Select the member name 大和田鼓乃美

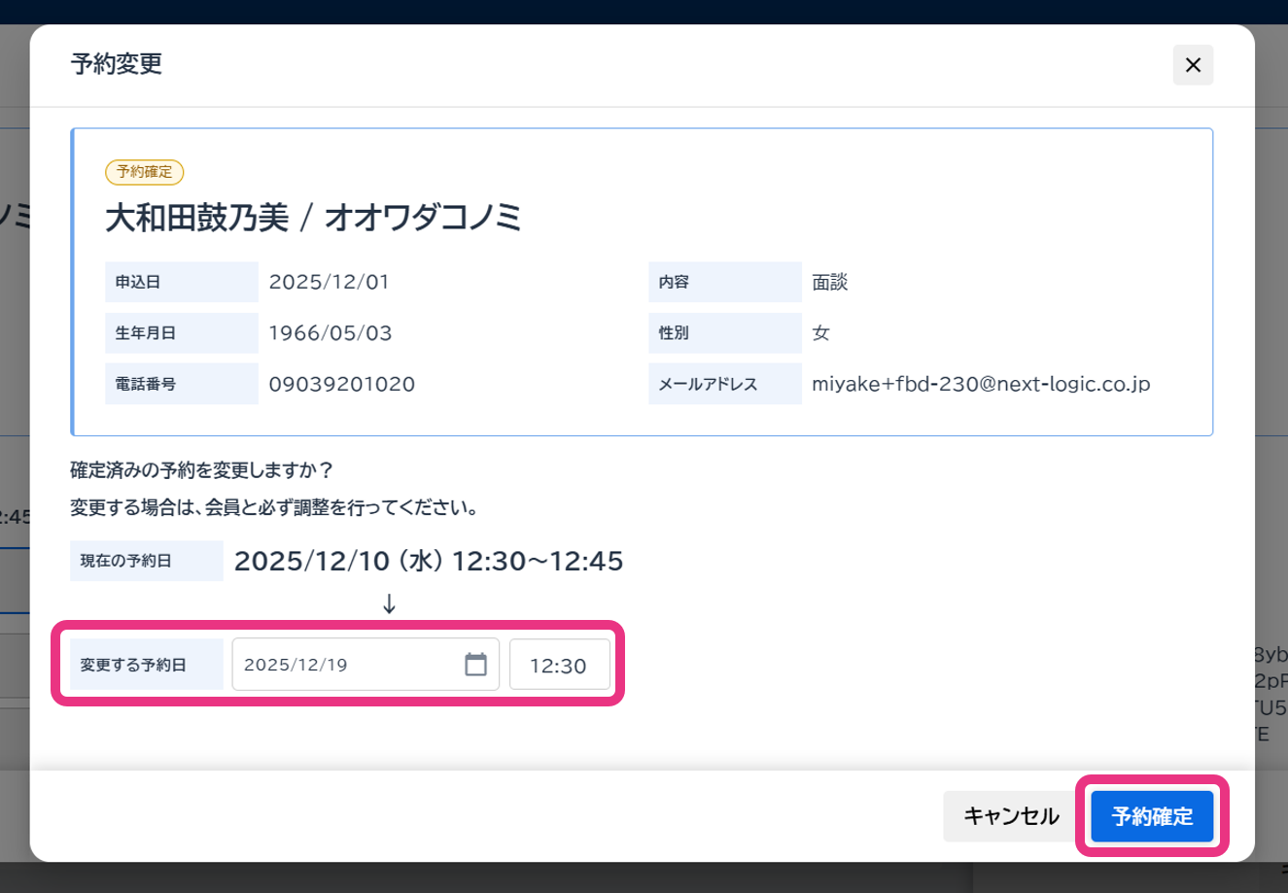pos(197,218)
